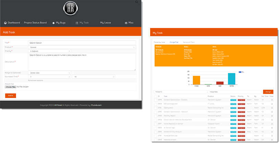Click the red Open bar in chart

pyautogui.click(x=220, y=83)
